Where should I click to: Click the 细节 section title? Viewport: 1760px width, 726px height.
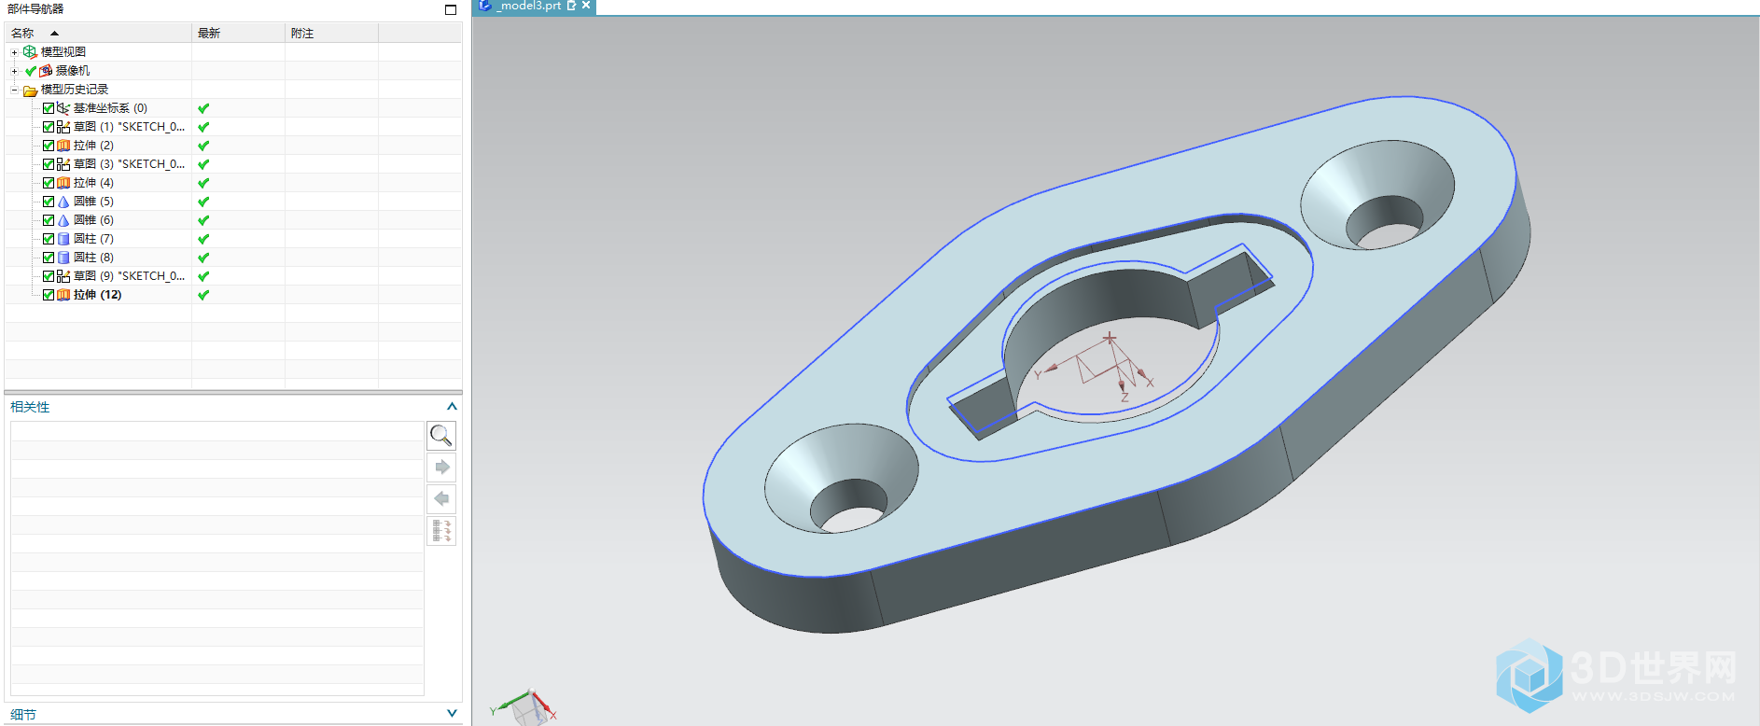pyautogui.click(x=23, y=715)
